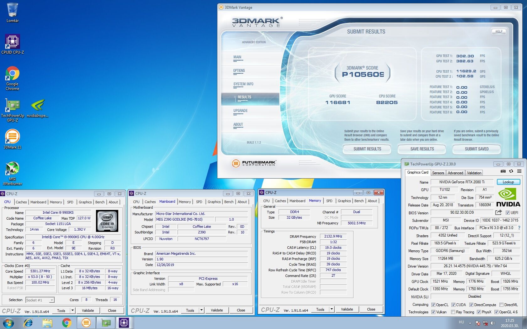Screen dimensions: 527x329
Task: Click SAVE RESULTS button in 3DMark Vantage
Action: click(422, 149)
